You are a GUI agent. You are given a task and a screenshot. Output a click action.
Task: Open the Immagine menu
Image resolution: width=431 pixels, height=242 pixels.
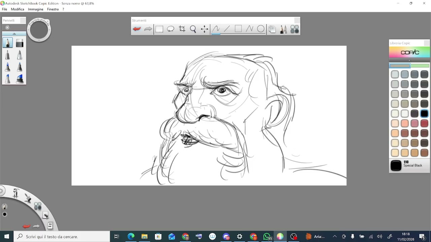point(36,9)
